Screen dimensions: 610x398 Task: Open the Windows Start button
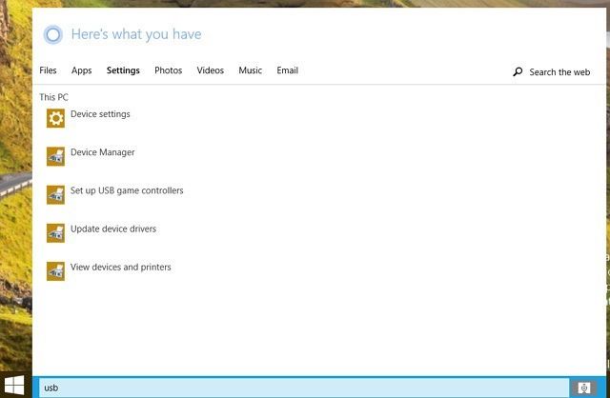tap(15, 387)
